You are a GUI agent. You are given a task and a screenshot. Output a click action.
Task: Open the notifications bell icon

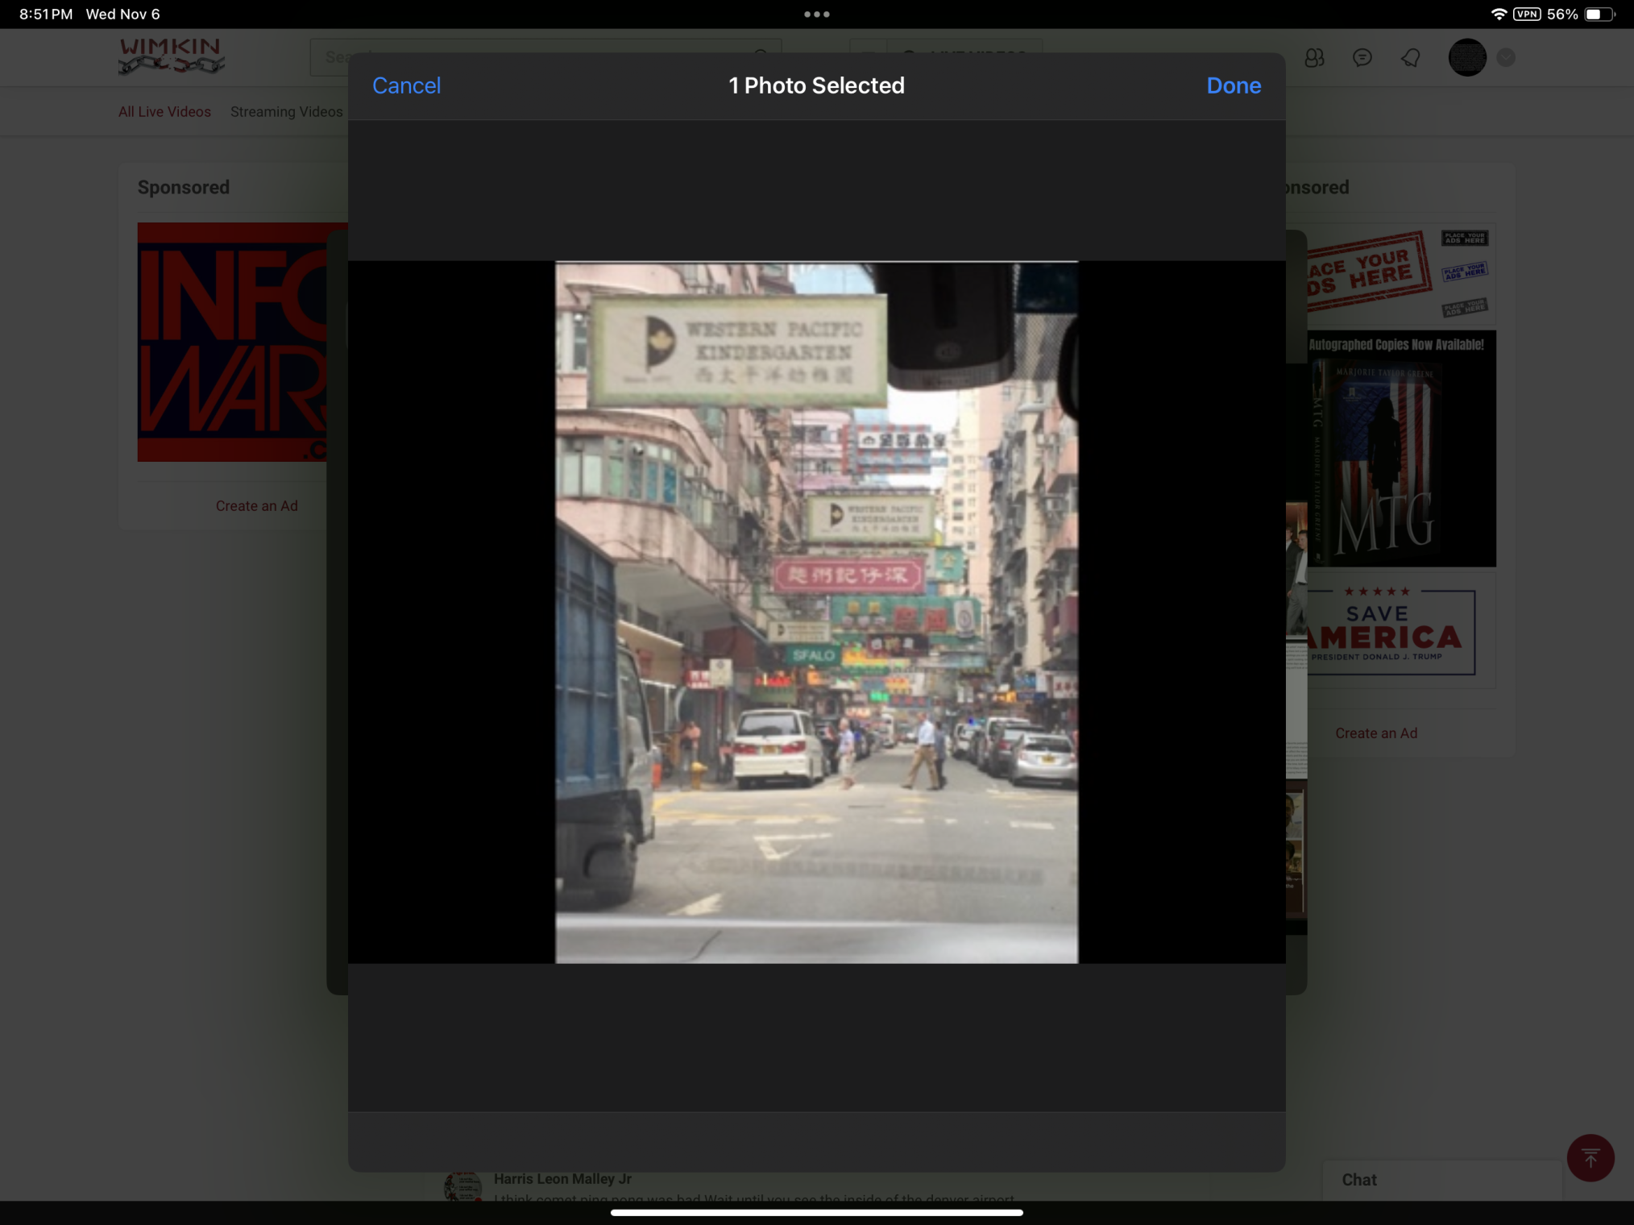coord(1410,58)
